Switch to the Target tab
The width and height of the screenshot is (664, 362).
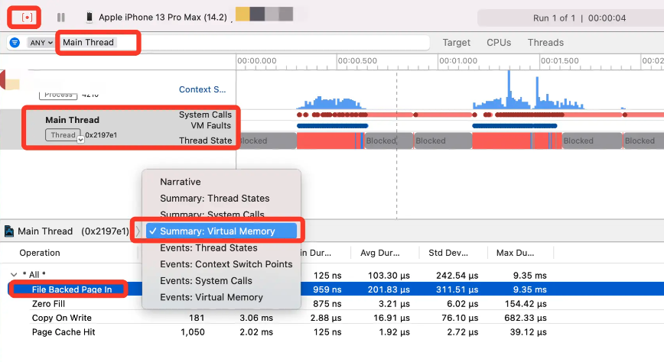tap(457, 43)
